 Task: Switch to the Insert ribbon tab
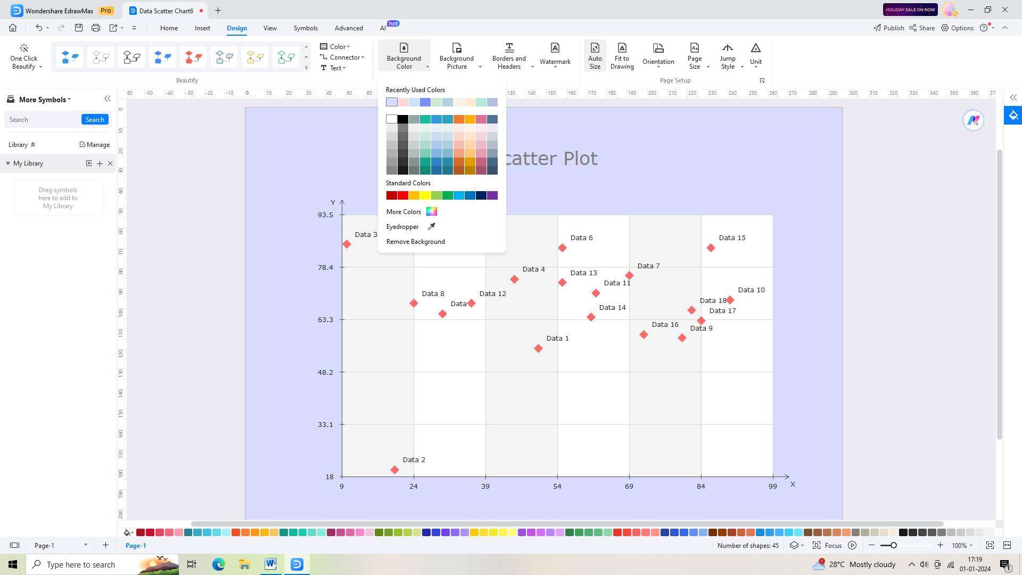tap(202, 28)
